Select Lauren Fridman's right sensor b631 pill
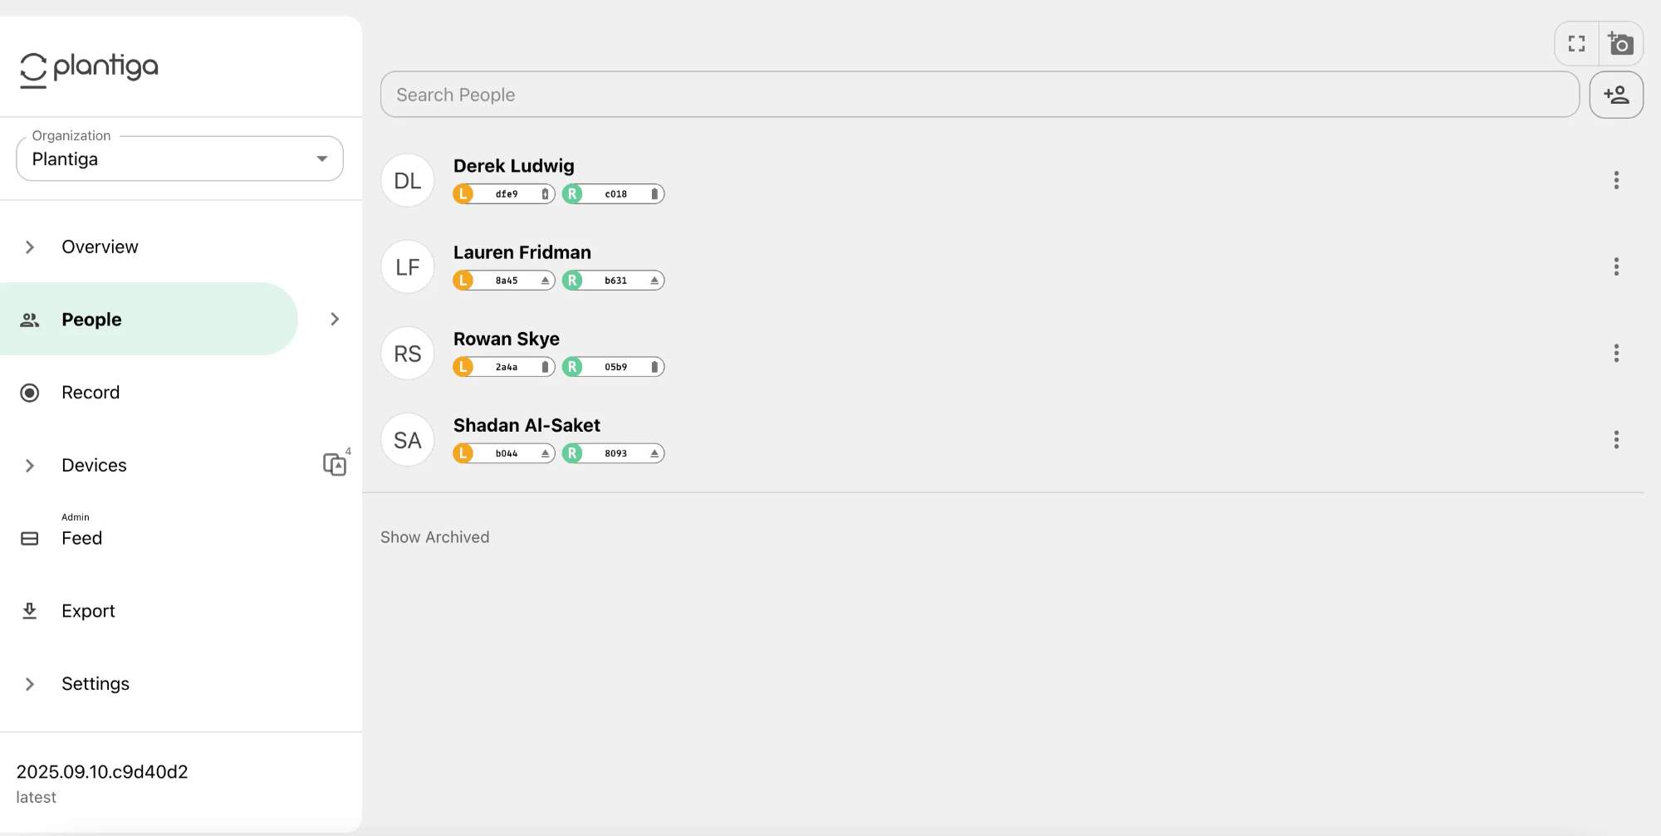1661x836 pixels. [x=613, y=280]
